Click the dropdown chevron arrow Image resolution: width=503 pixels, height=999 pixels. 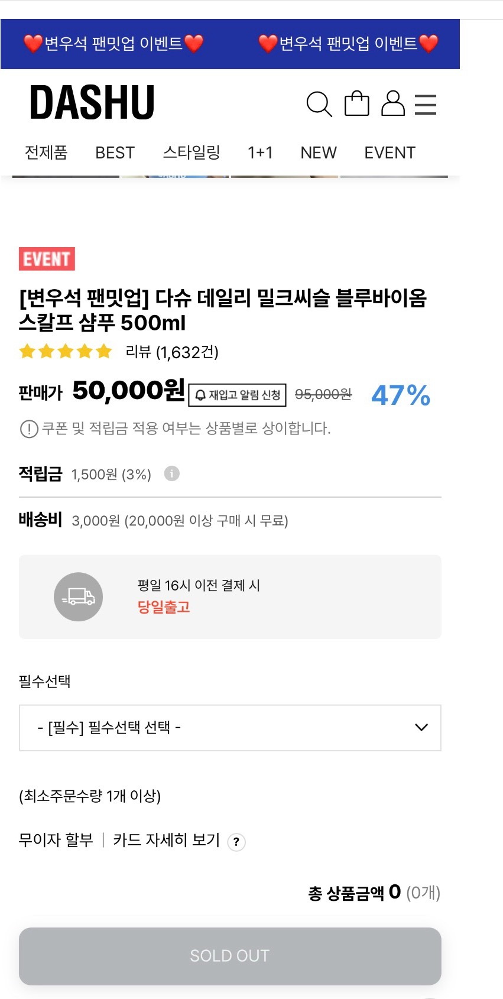tap(421, 728)
